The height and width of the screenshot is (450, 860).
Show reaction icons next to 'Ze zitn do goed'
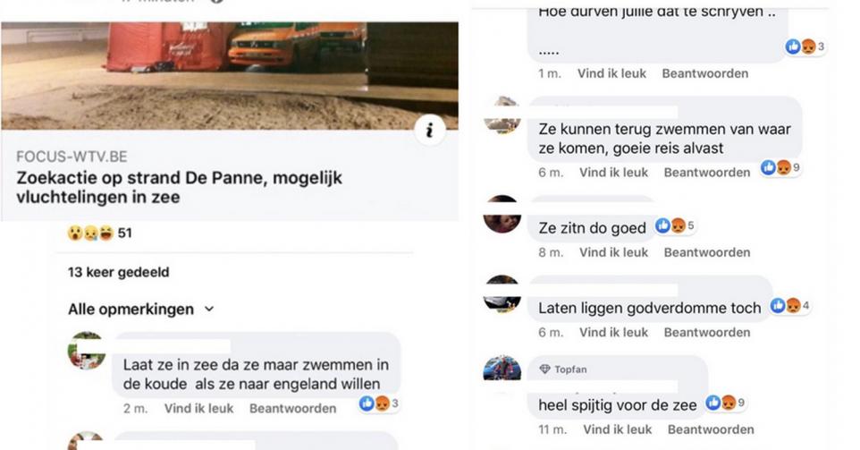675,225
